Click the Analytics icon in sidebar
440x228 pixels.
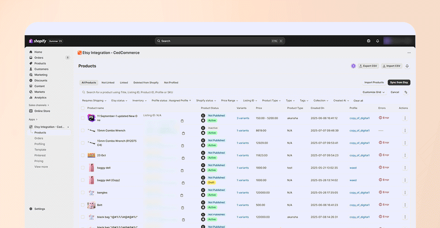(31, 97)
